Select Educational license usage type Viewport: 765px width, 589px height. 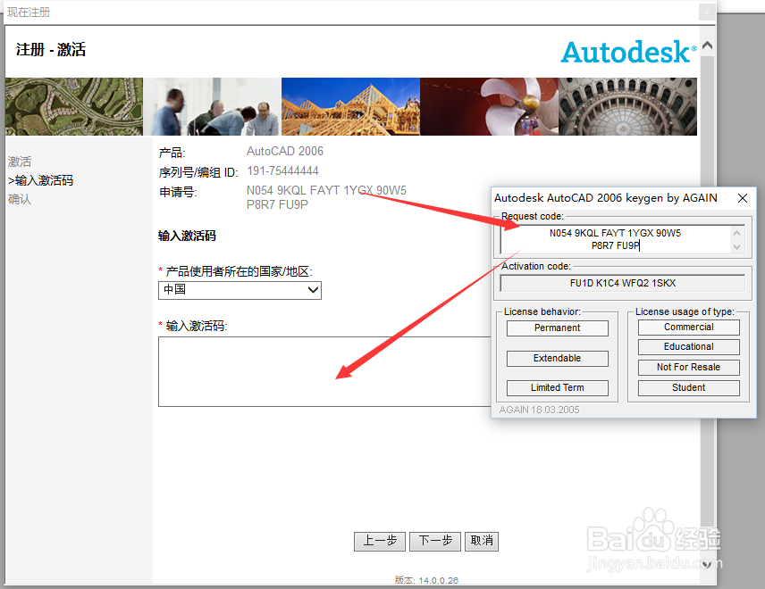tap(688, 346)
